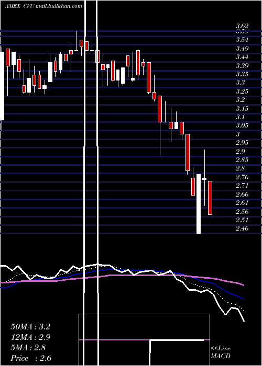Click the 3.44 price axis label
The height and width of the screenshot is (366, 262).
pos(242,57)
